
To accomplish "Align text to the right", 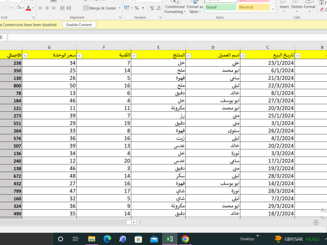I will 54,8.
